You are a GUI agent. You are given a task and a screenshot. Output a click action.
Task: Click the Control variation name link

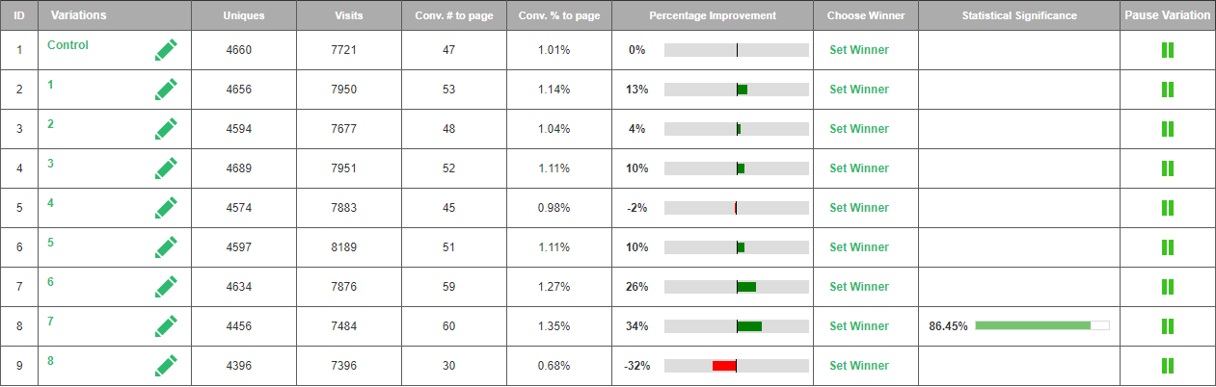[68, 45]
